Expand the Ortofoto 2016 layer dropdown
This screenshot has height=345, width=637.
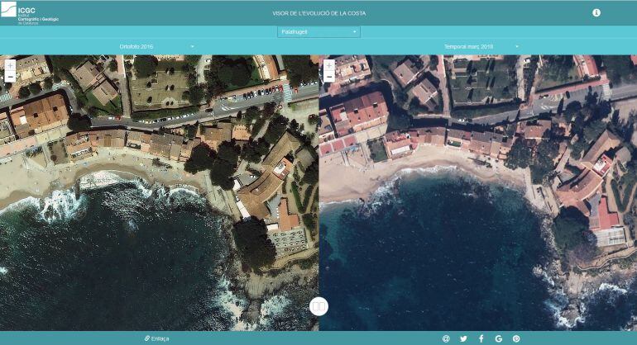pyautogui.click(x=157, y=46)
